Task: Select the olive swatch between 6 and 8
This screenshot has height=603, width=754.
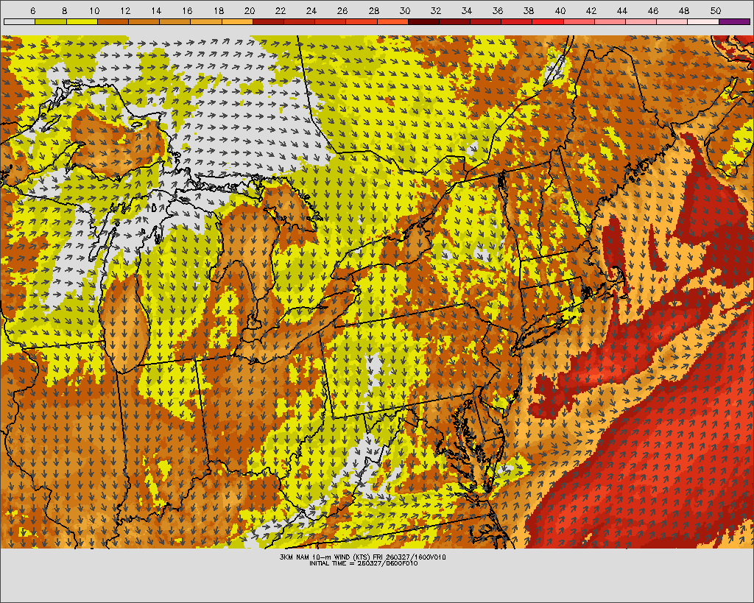Action: pos(51,21)
